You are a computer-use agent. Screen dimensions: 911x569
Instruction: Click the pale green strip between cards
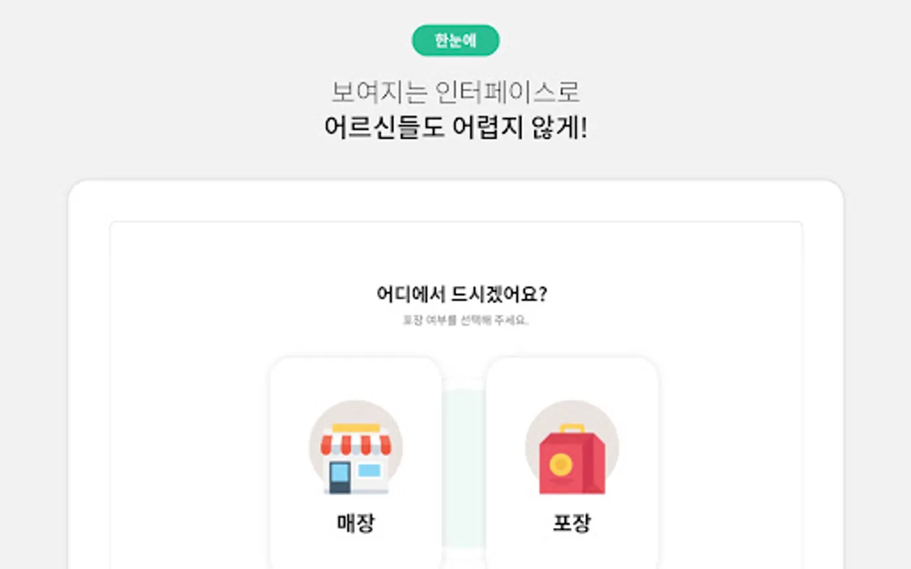point(464,468)
